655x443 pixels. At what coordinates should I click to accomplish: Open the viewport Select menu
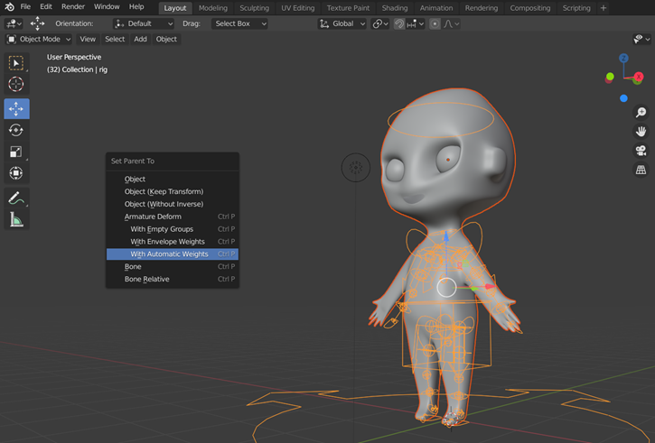click(115, 39)
